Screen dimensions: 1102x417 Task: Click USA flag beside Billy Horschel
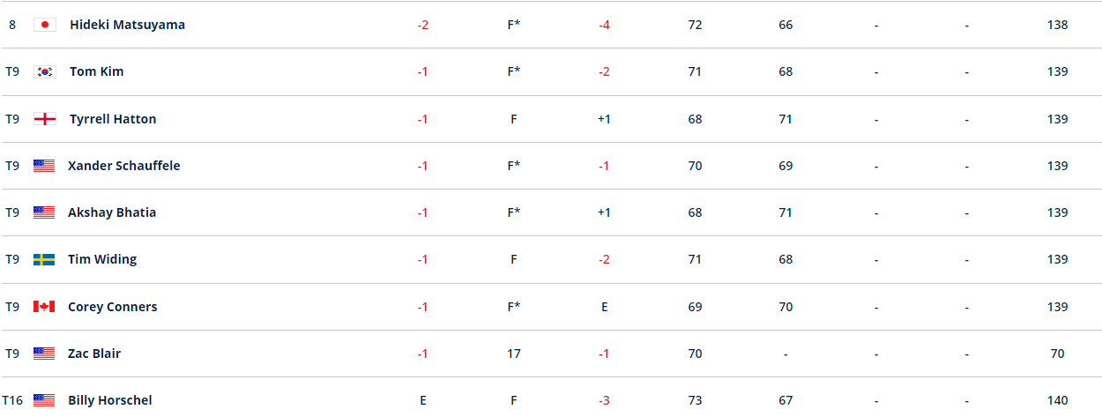[x=44, y=400]
